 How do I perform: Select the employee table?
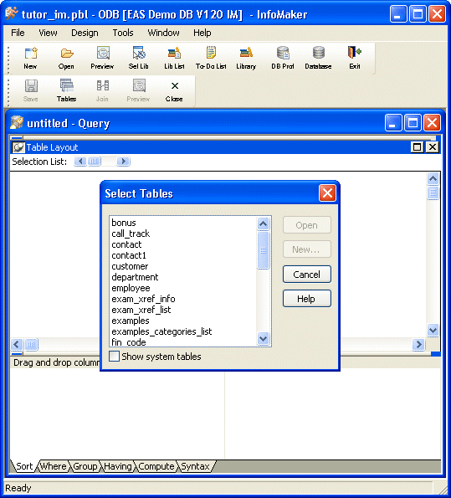coord(183,288)
